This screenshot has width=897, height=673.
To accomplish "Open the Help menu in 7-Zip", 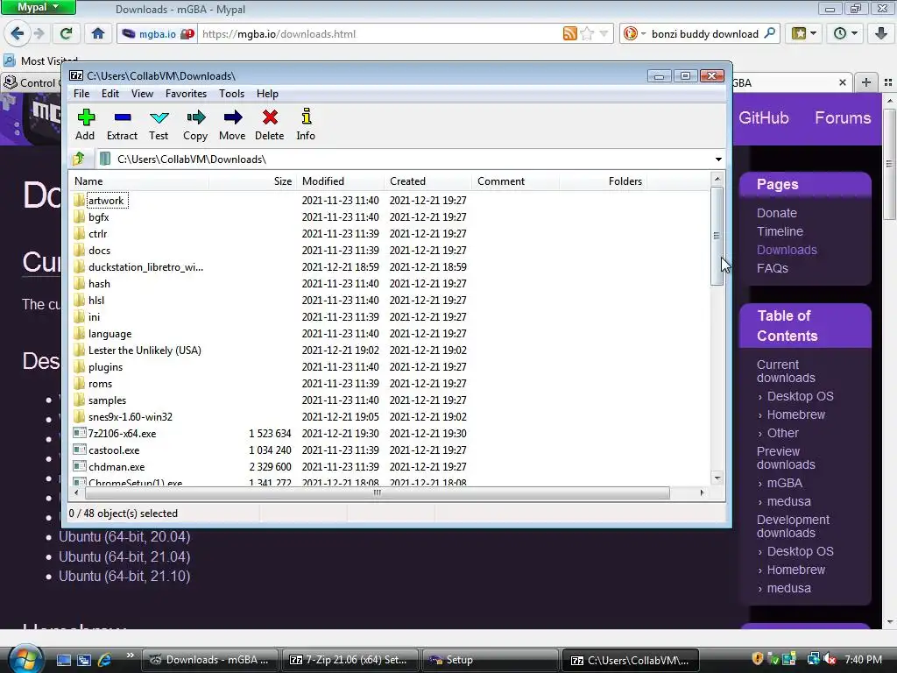I will click(x=267, y=93).
